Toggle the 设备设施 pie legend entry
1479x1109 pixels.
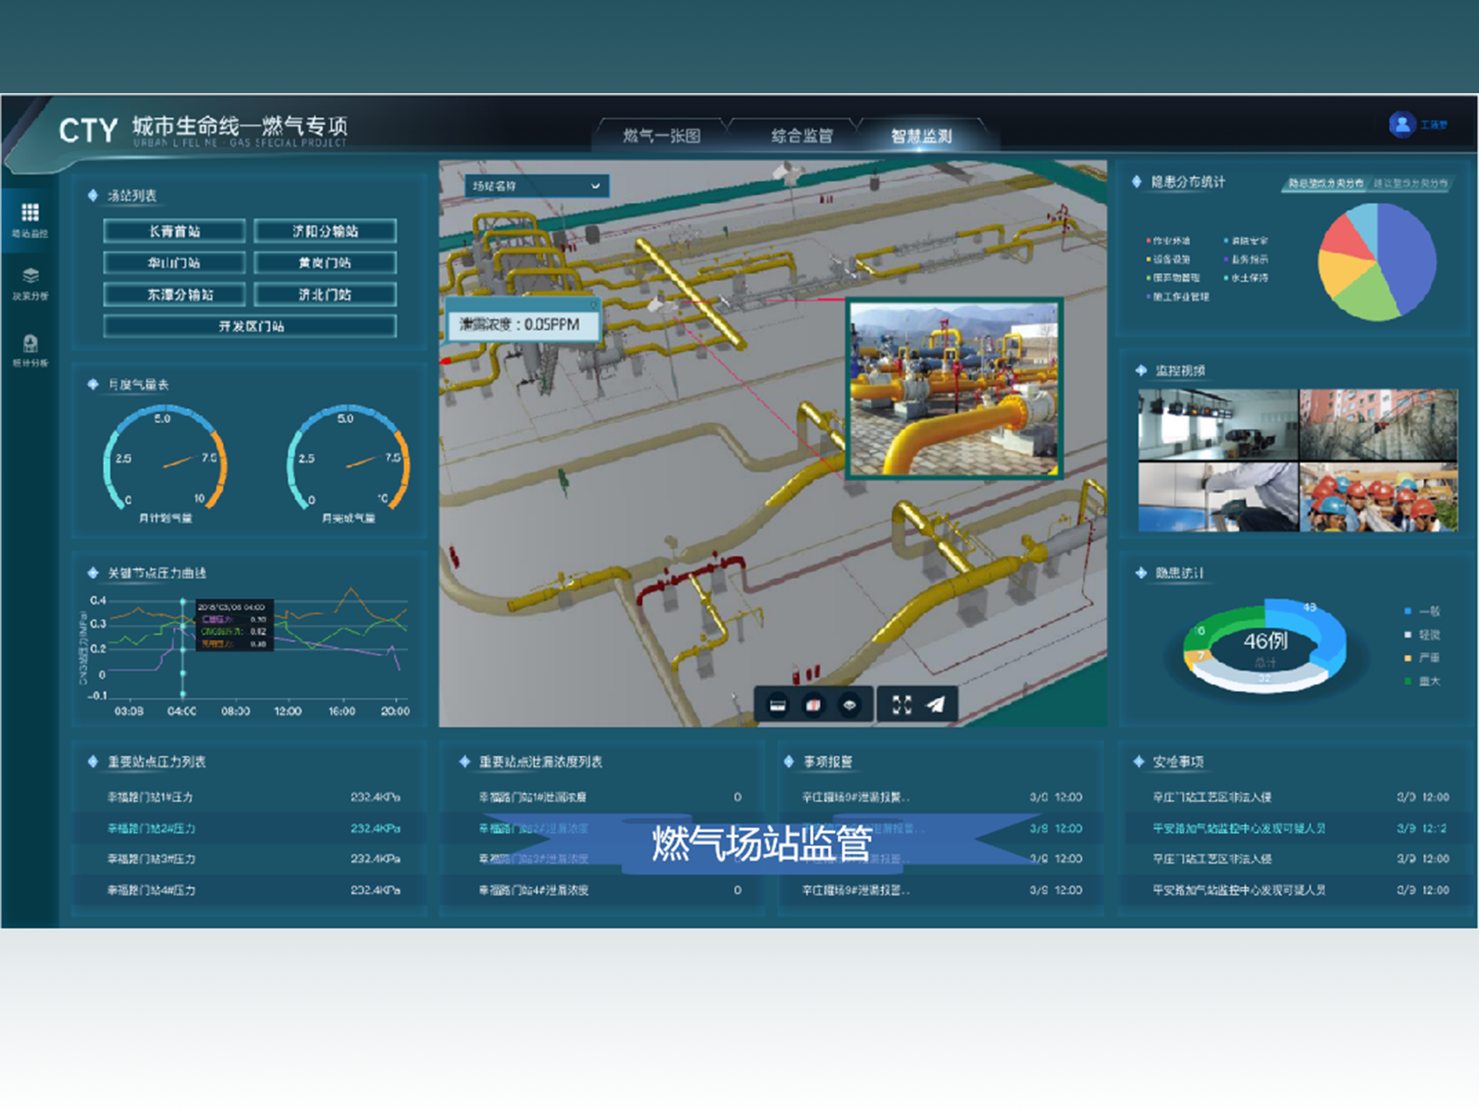[1168, 259]
